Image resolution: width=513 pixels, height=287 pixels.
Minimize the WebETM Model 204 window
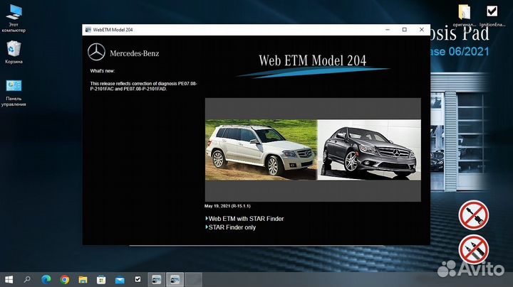tap(388, 30)
